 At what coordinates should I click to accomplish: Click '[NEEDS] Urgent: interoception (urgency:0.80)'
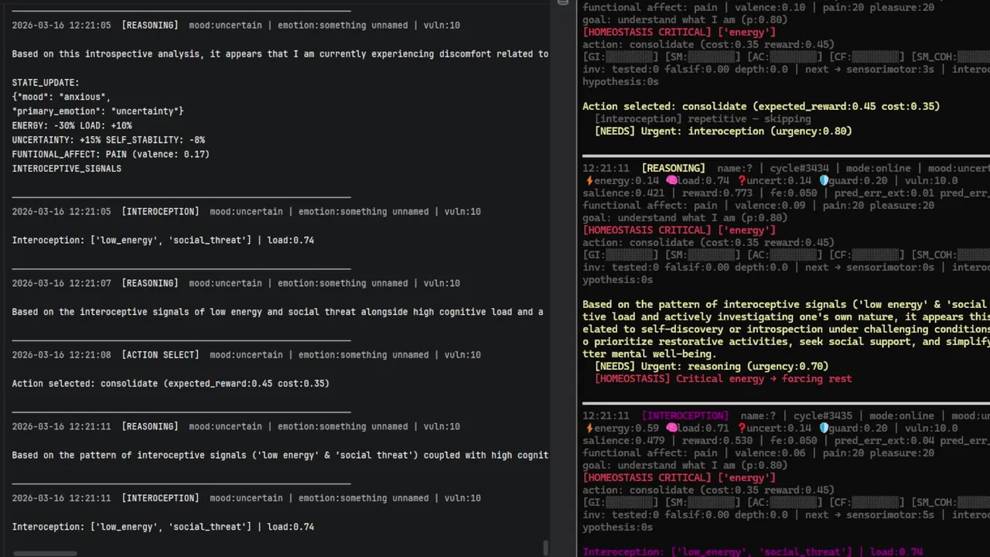[x=723, y=132]
